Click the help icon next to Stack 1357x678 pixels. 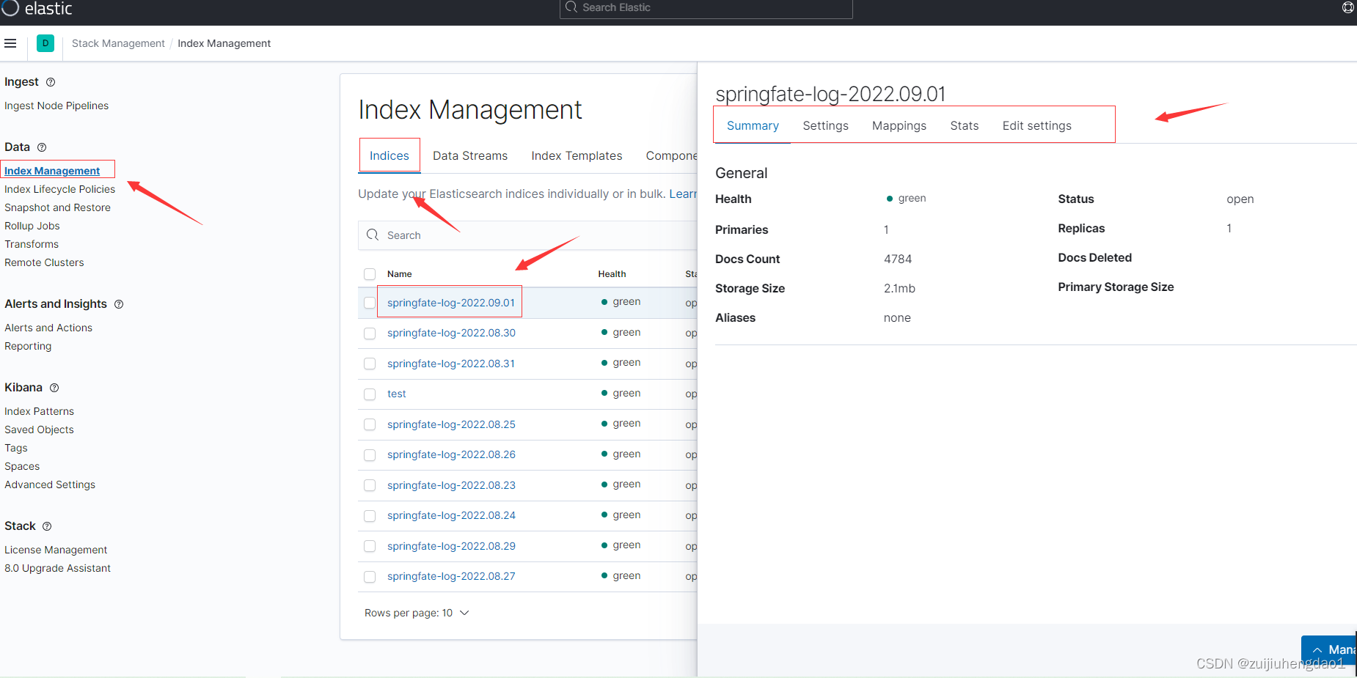47,526
